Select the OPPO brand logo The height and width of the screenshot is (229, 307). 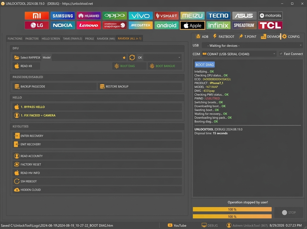[115, 16]
